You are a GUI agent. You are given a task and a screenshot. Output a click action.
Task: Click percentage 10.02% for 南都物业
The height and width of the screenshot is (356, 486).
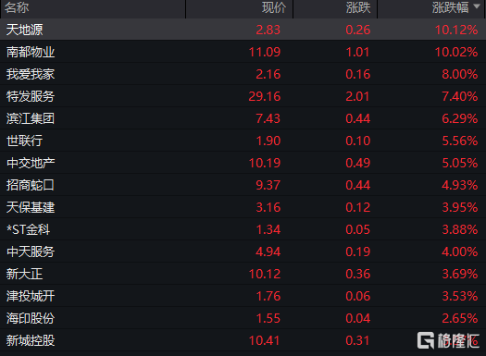point(456,52)
